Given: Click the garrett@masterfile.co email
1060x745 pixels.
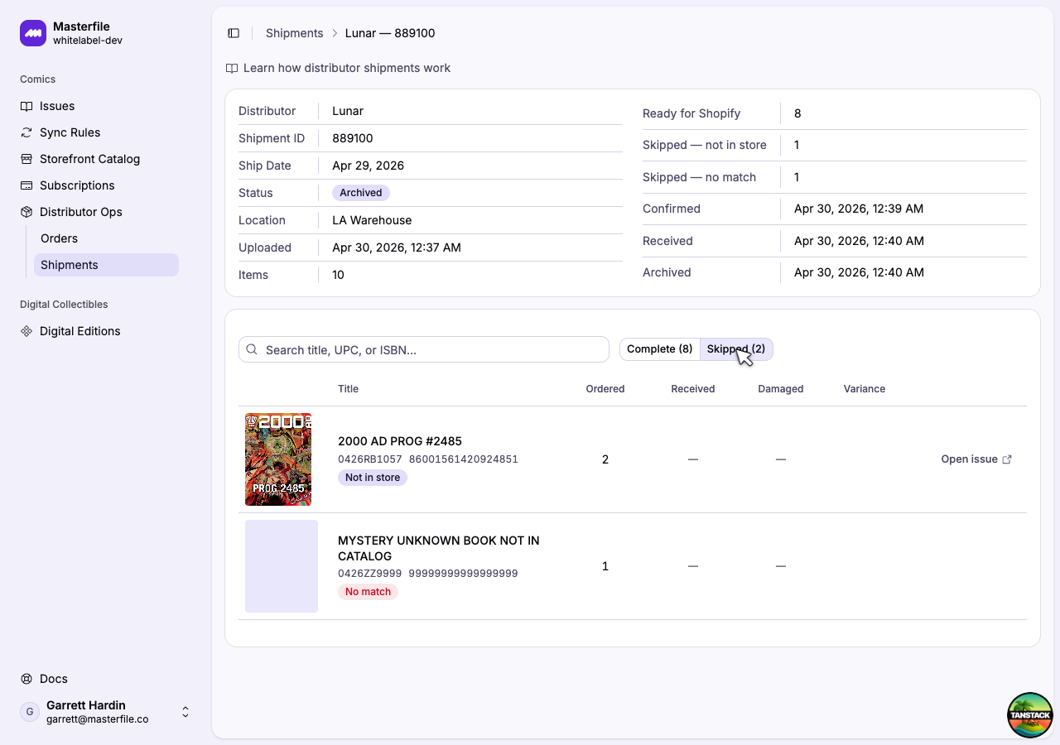Looking at the screenshot, I should (x=98, y=719).
